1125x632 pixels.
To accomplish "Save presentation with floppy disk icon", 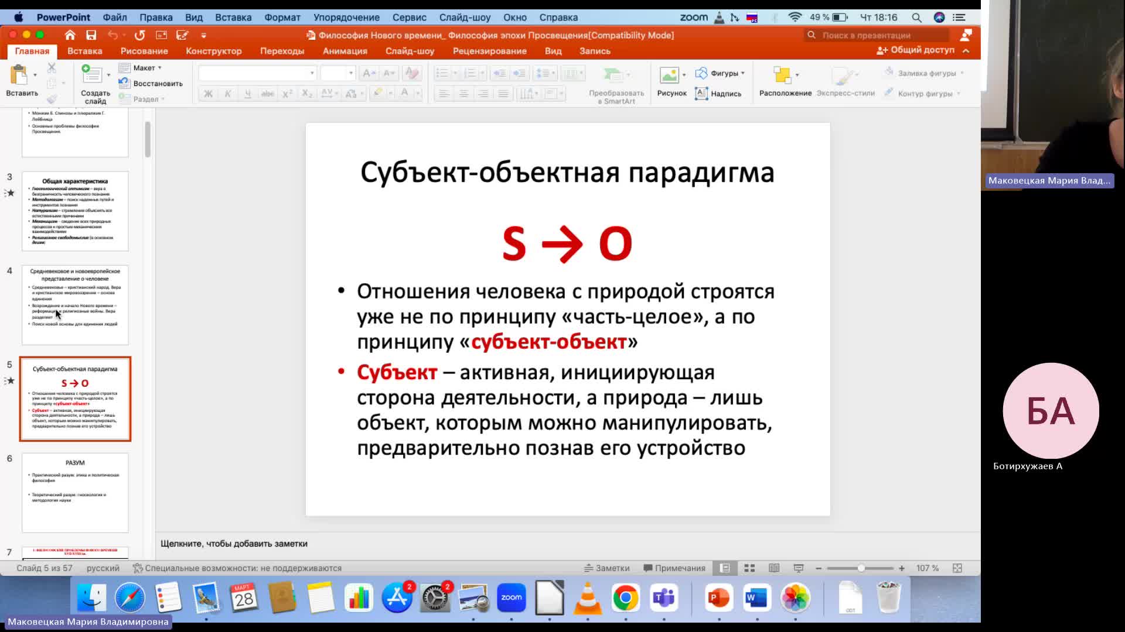I will click(91, 35).
